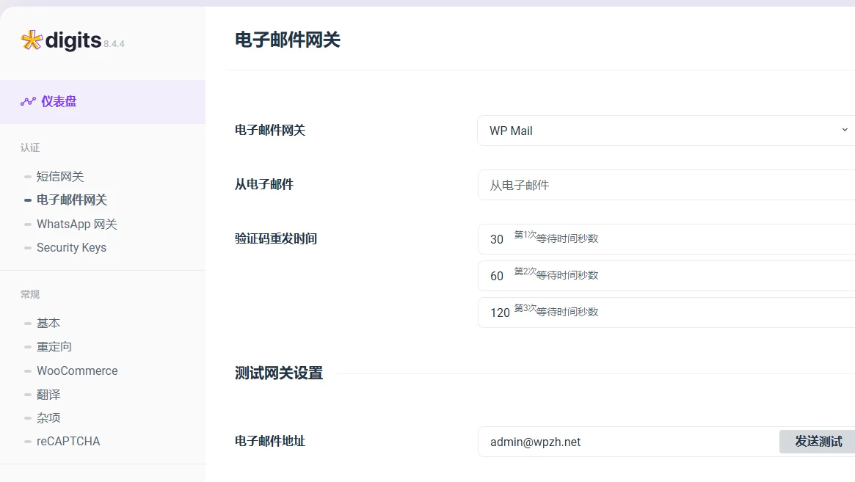The width and height of the screenshot is (855, 482).
Task: Select 短信网关 in the sidebar
Action: tap(60, 176)
